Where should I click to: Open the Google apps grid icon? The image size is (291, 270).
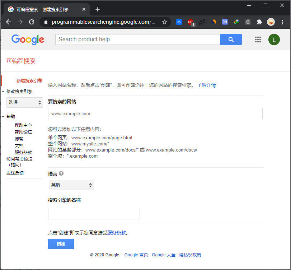click(258, 39)
